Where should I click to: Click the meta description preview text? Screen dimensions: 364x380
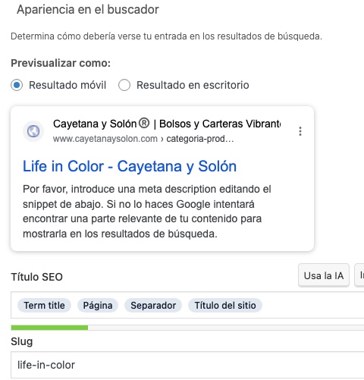tap(146, 212)
